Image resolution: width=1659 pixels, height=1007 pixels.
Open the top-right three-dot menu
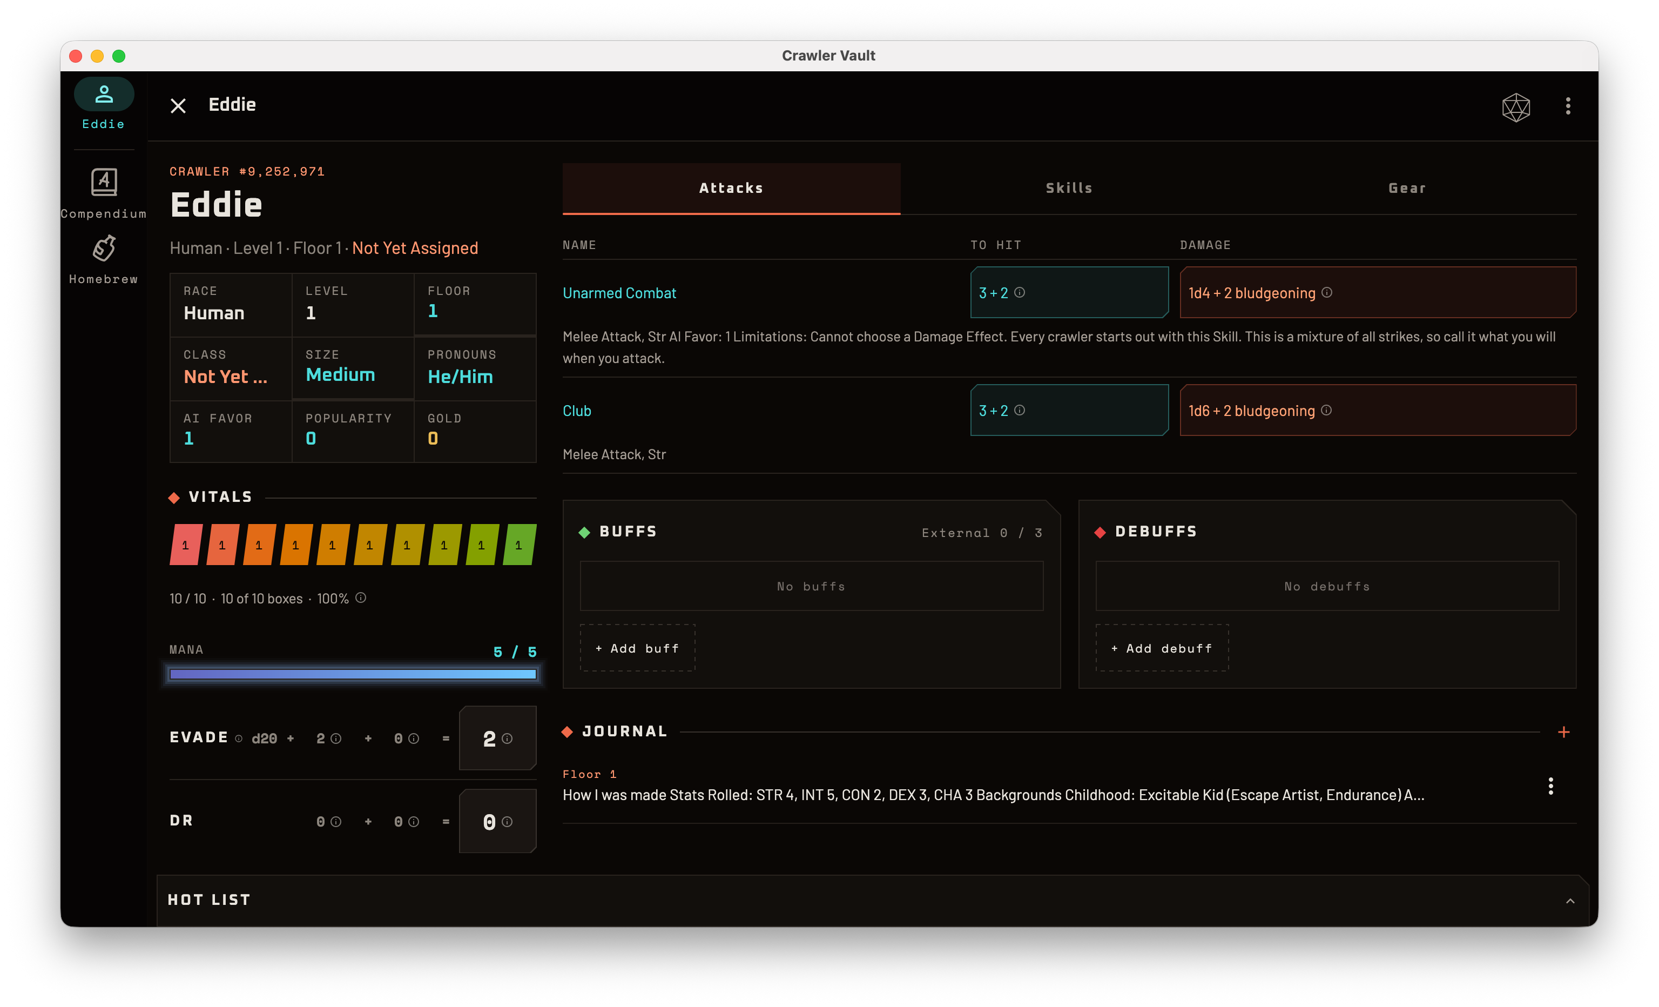click(x=1568, y=106)
